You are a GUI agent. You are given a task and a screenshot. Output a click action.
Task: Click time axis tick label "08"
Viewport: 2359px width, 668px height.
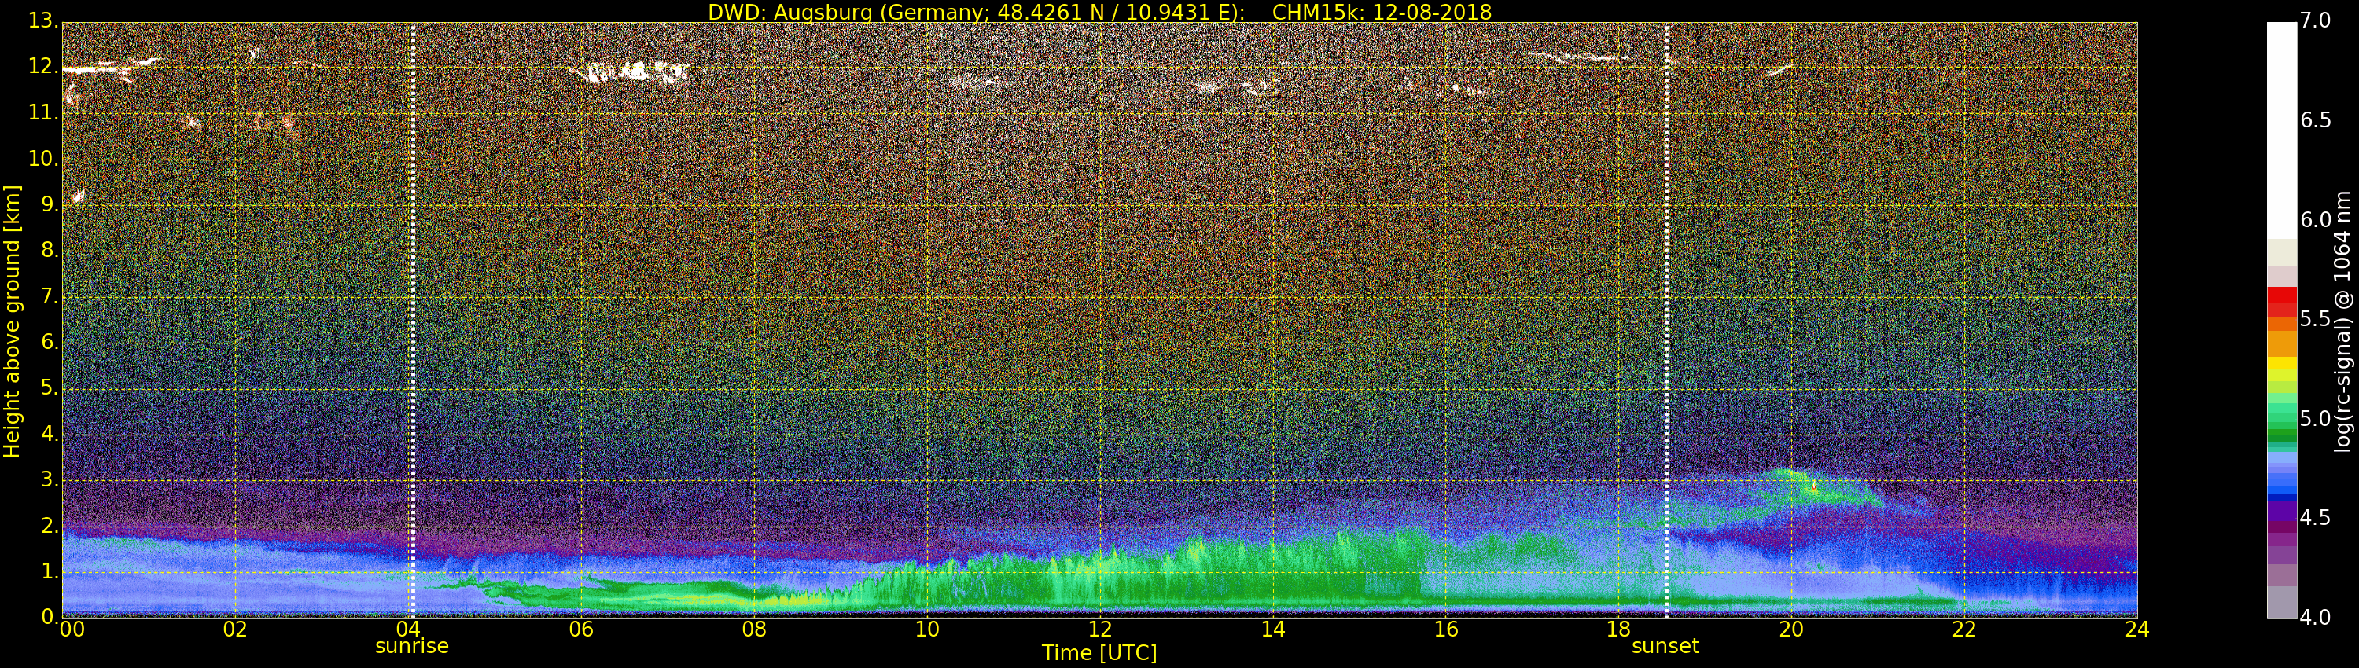[x=753, y=629]
